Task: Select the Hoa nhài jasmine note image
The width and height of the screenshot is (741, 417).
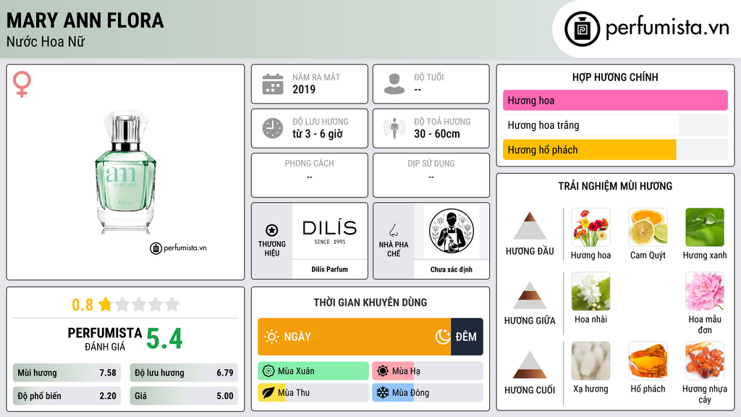Action: [590, 292]
